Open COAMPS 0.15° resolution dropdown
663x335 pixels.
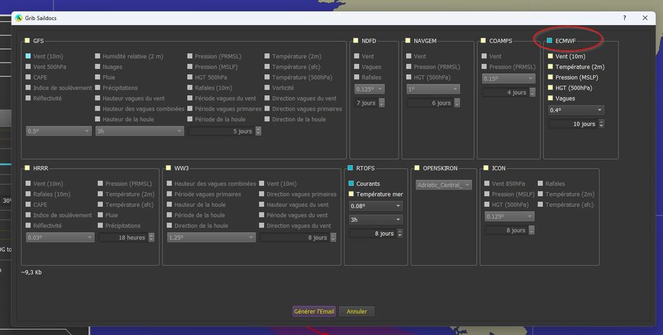(x=509, y=78)
